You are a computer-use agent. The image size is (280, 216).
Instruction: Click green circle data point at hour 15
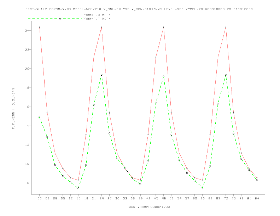[78, 188]
